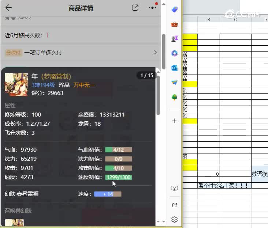Screen dimensions: 268x228
Task: Click the chess pieces games sidebar icon
Action: click(x=175, y=39)
